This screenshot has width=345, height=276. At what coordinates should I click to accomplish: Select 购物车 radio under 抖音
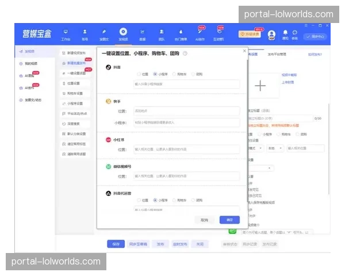pos(174,74)
